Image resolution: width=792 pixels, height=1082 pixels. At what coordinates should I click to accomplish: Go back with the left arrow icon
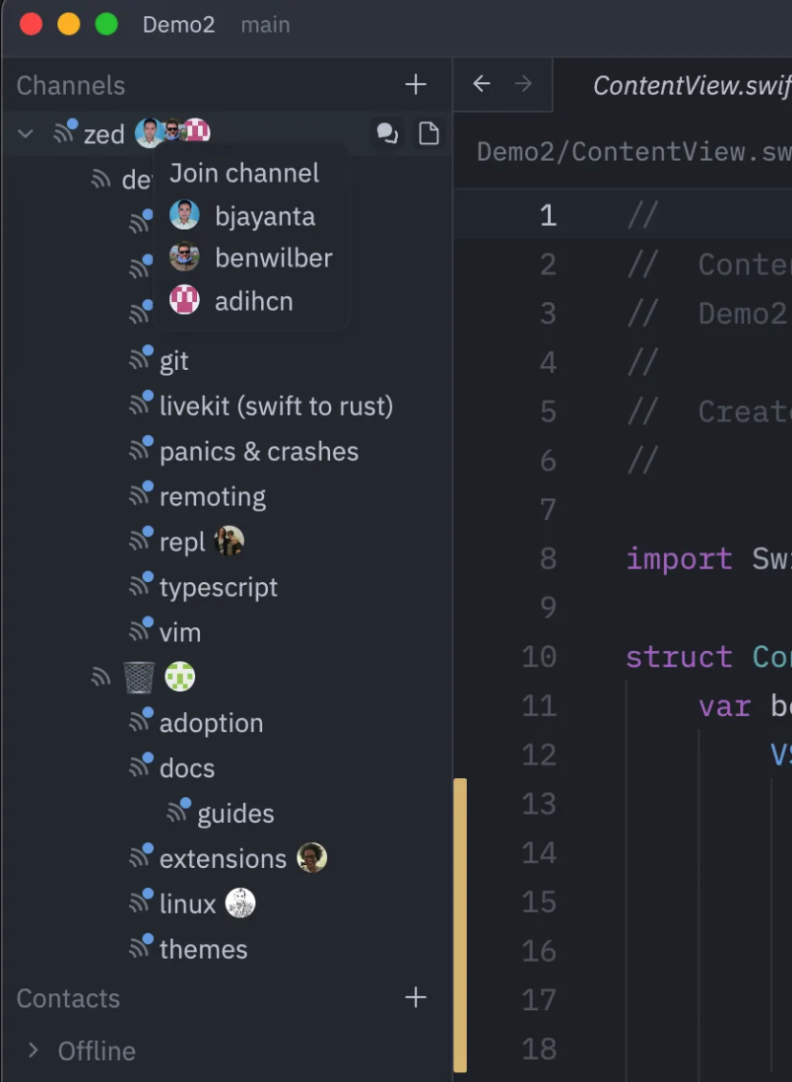point(481,84)
